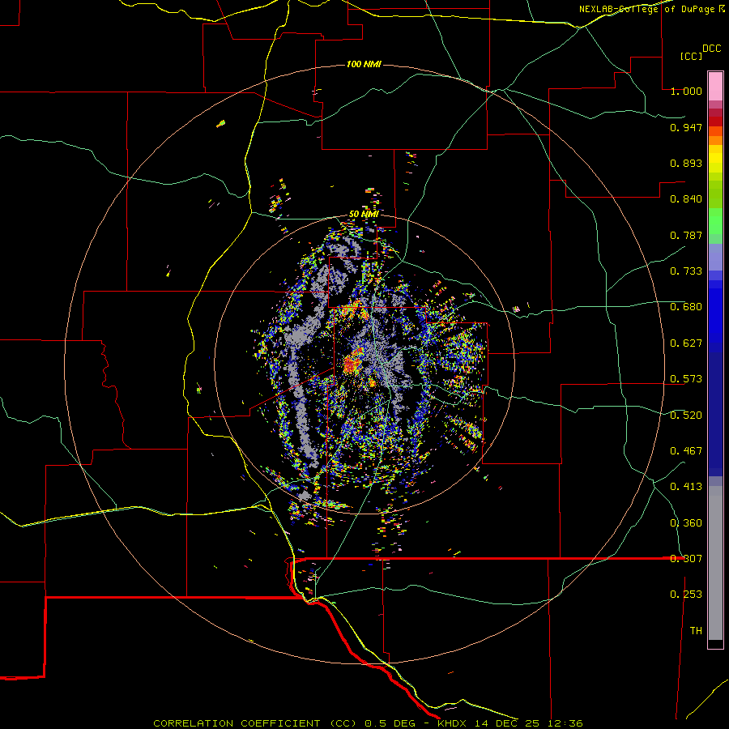Click the 14 DEC 25 12:36 timestamp
The height and width of the screenshot is (729, 729).
click(527, 723)
